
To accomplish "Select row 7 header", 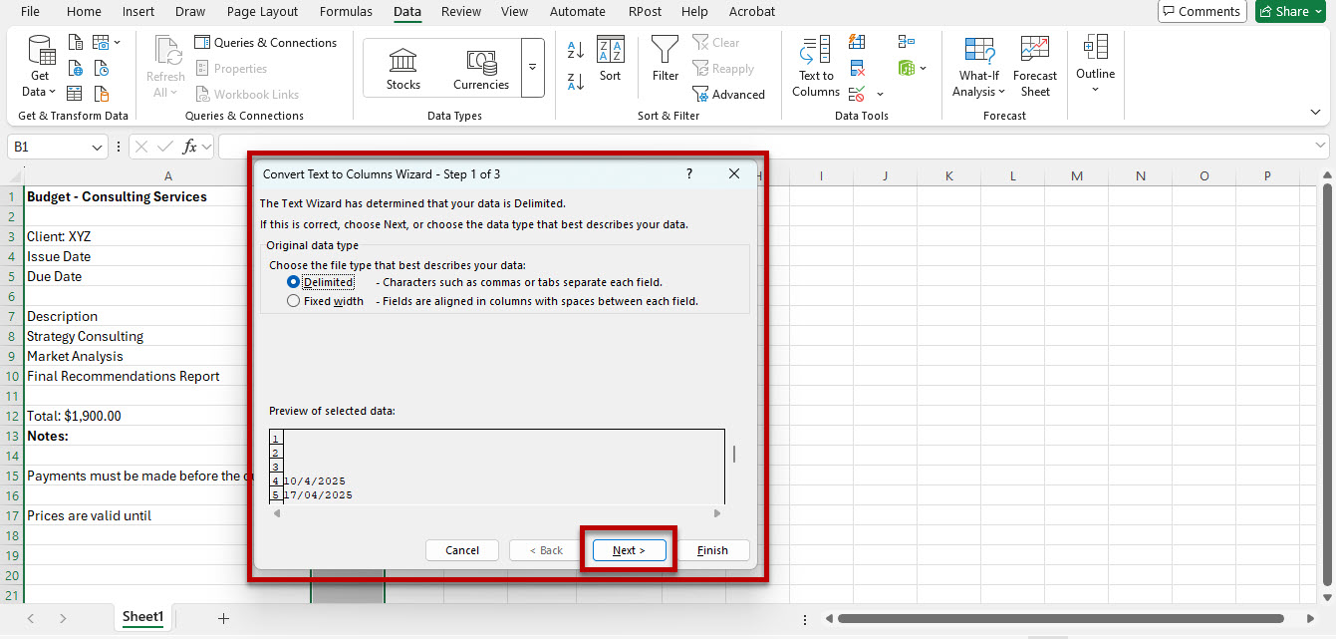I will coord(12,316).
